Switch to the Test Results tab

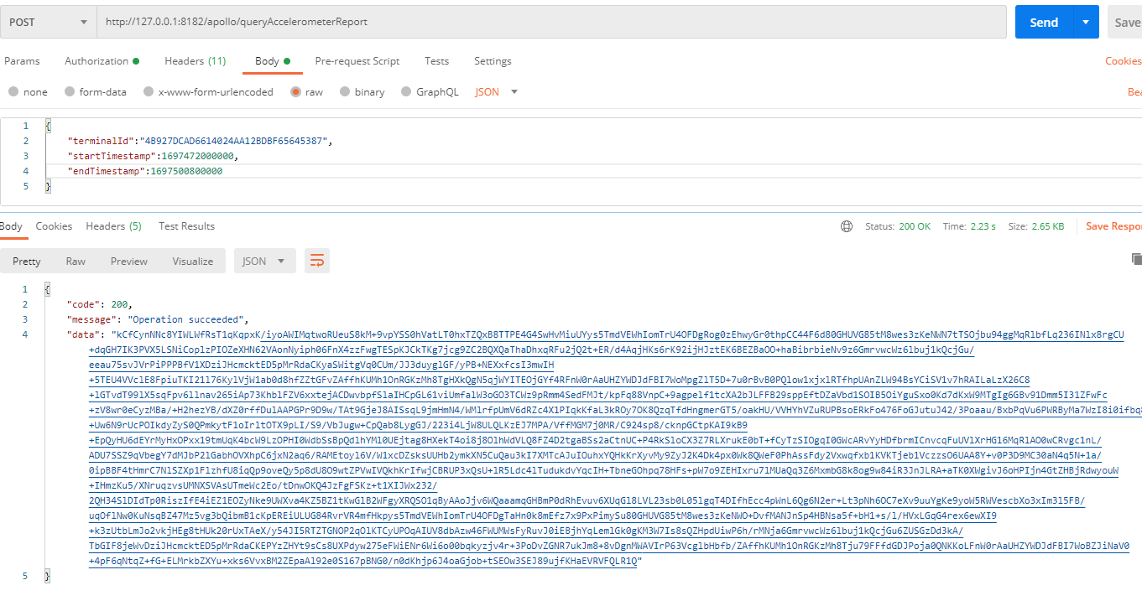tap(186, 226)
